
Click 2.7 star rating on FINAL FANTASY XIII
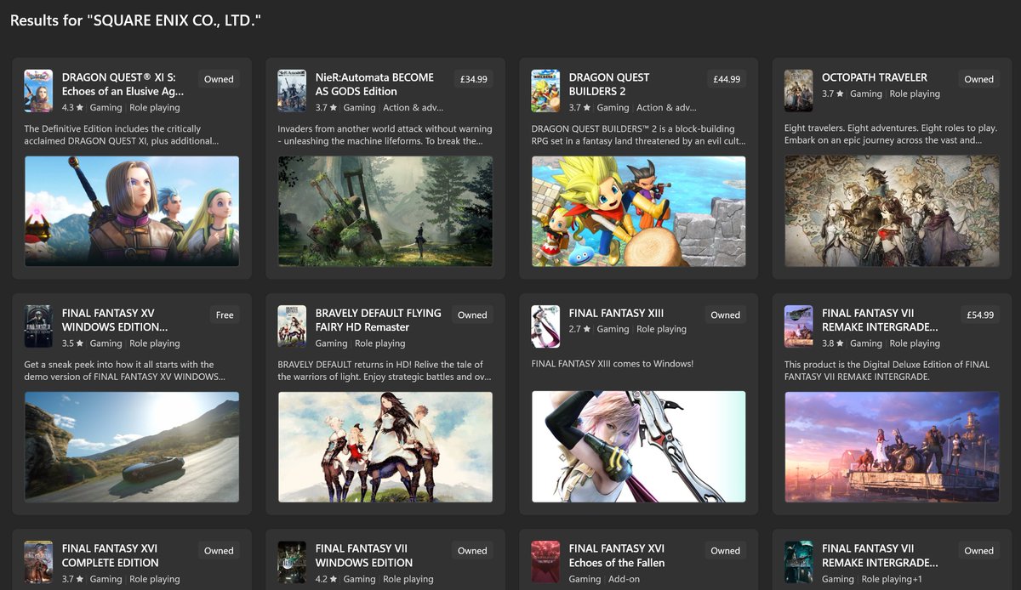[579, 329]
